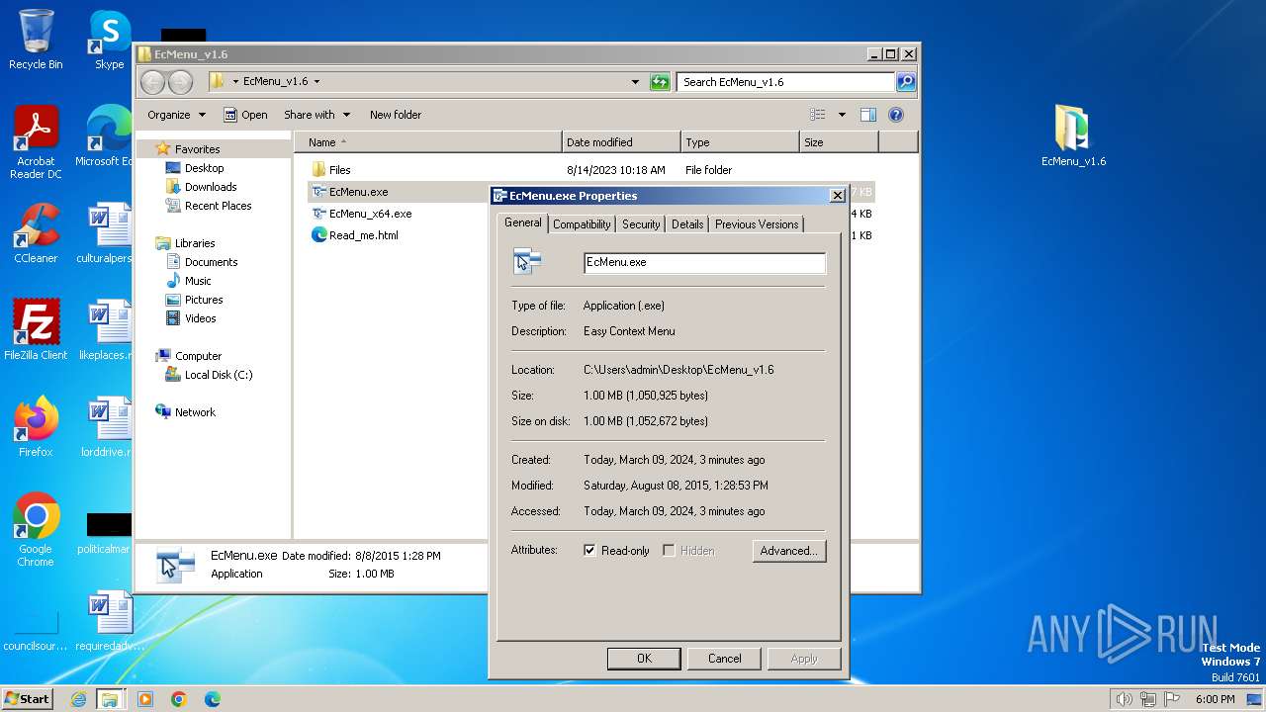The image size is (1266, 712).
Task: Open Windows Media Player taskbar icon
Action: (x=145, y=699)
